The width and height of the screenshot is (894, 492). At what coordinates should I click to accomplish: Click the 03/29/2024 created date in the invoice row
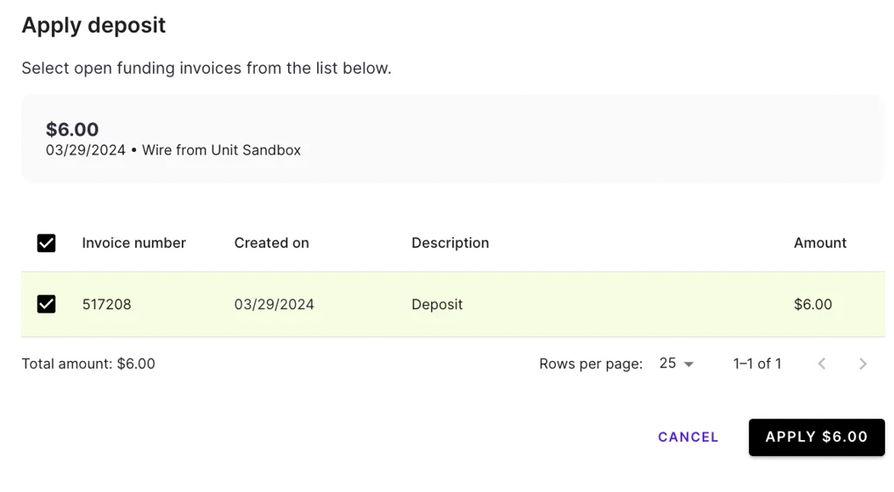click(274, 305)
